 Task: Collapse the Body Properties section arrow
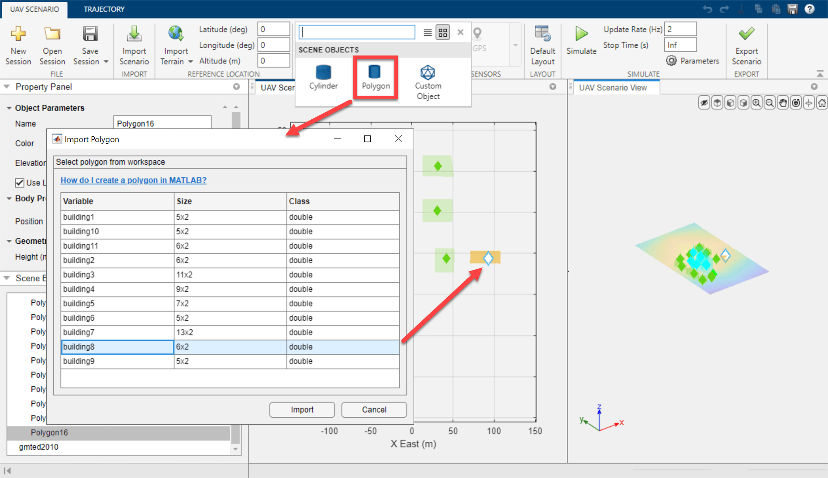point(9,198)
